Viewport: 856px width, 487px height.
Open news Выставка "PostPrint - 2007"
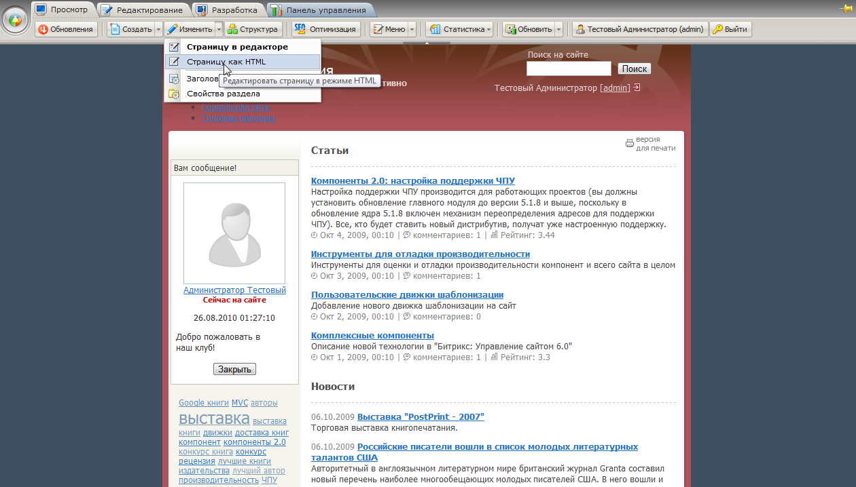tap(421, 416)
